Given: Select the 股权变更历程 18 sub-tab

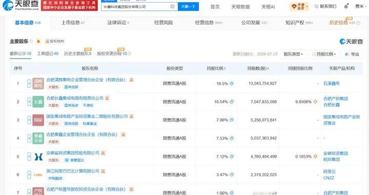Looking at the screenshot, I should click(x=112, y=54).
